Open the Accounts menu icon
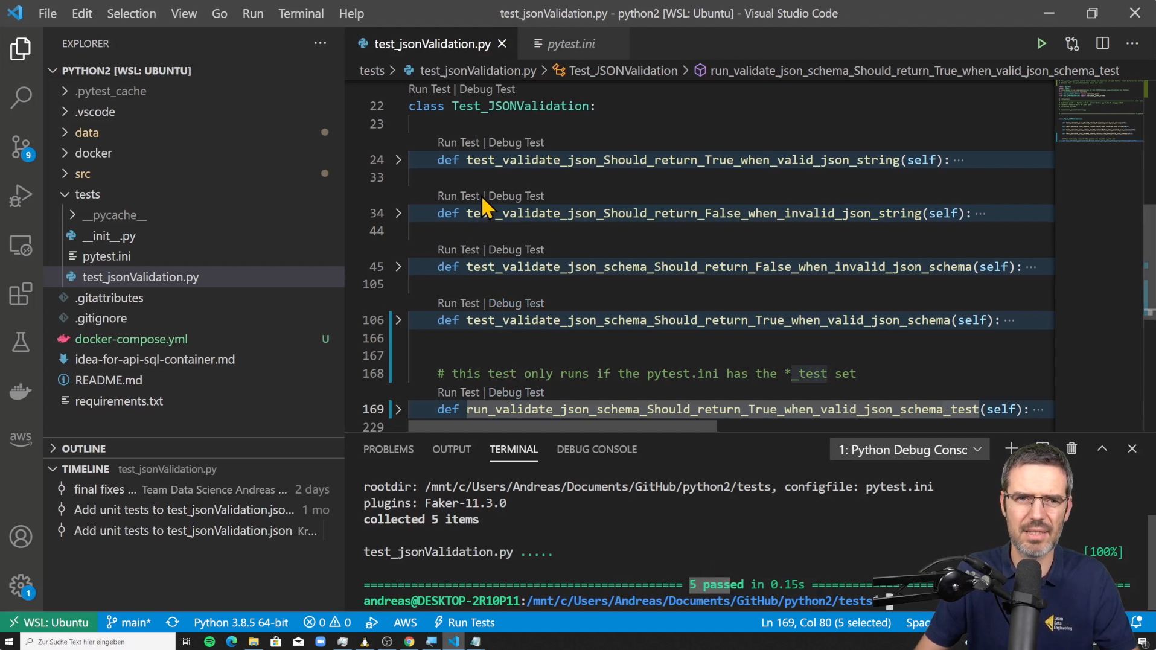Image resolution: width=1156 pixels, height=650 pixels. tap(21, 537)
